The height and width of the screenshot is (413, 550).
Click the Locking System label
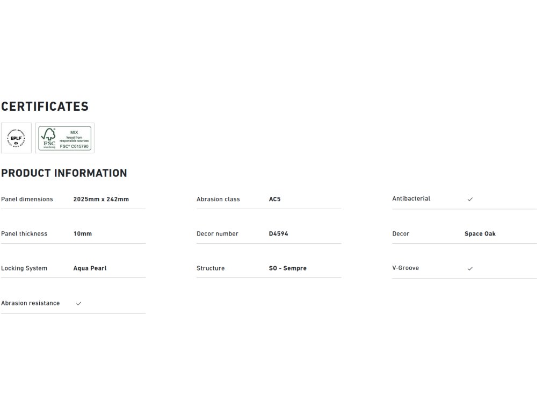(24, 268)
